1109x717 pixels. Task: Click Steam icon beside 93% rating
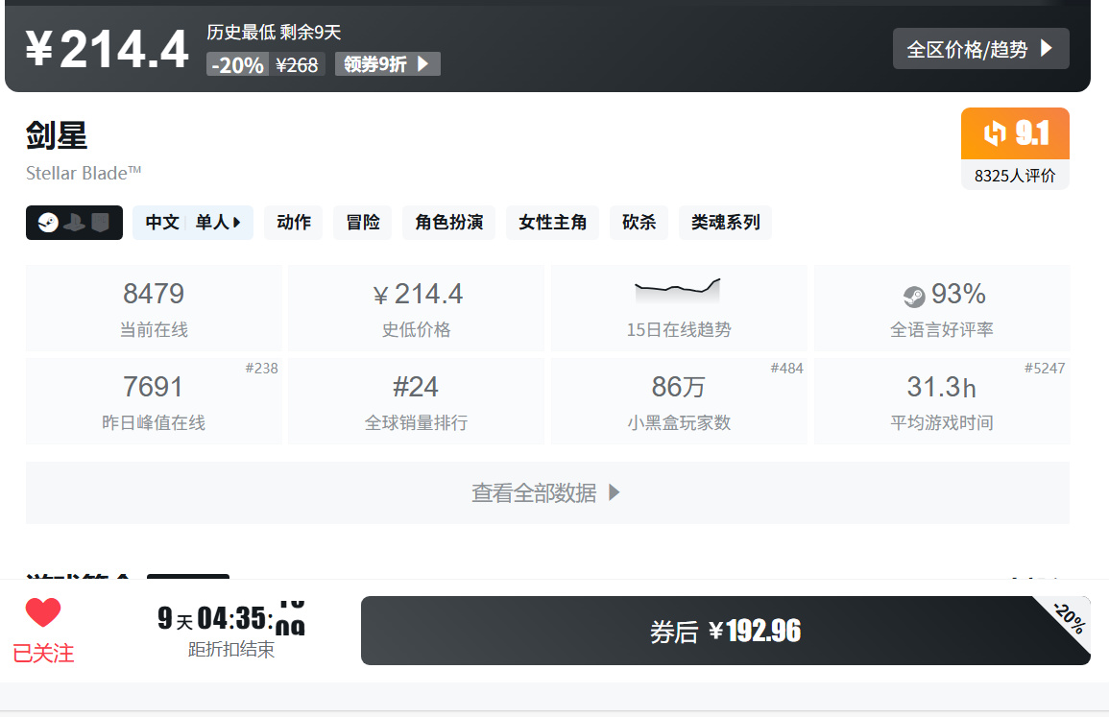tap(914, 297)
